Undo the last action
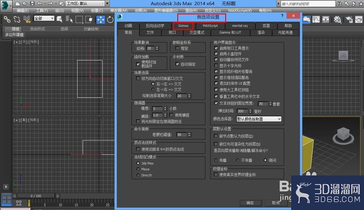Screen dimensions: 364x210 (x=40, y=4)
